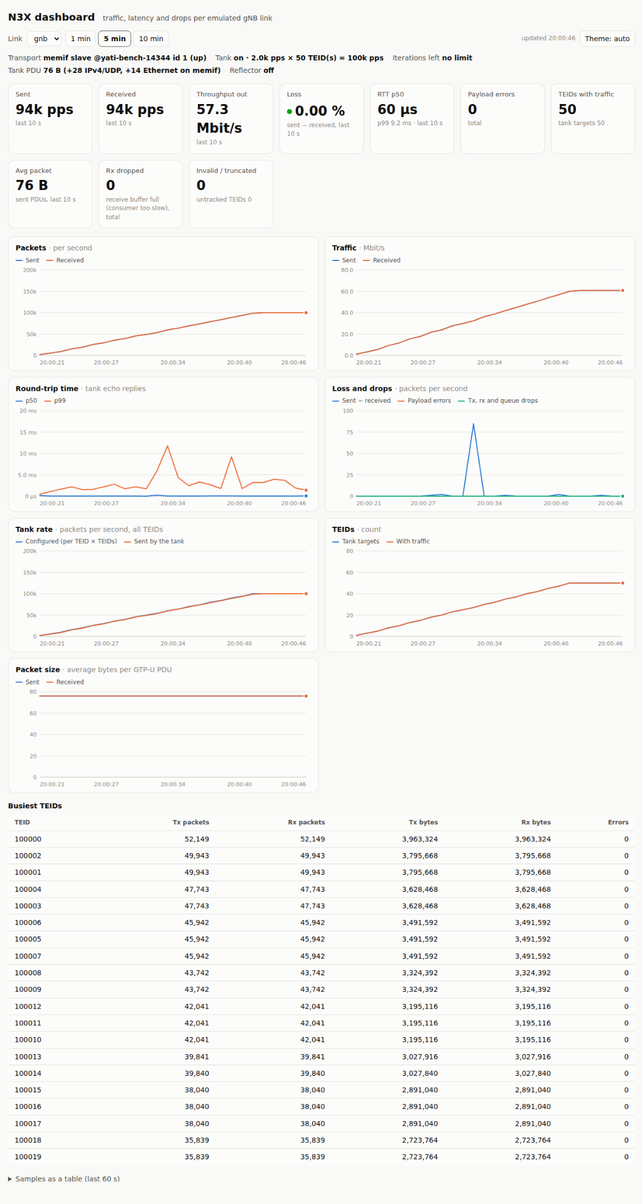Click the 85 peak in Loss chart
The width and height of the screenshot is (643, 1204).
473,424
